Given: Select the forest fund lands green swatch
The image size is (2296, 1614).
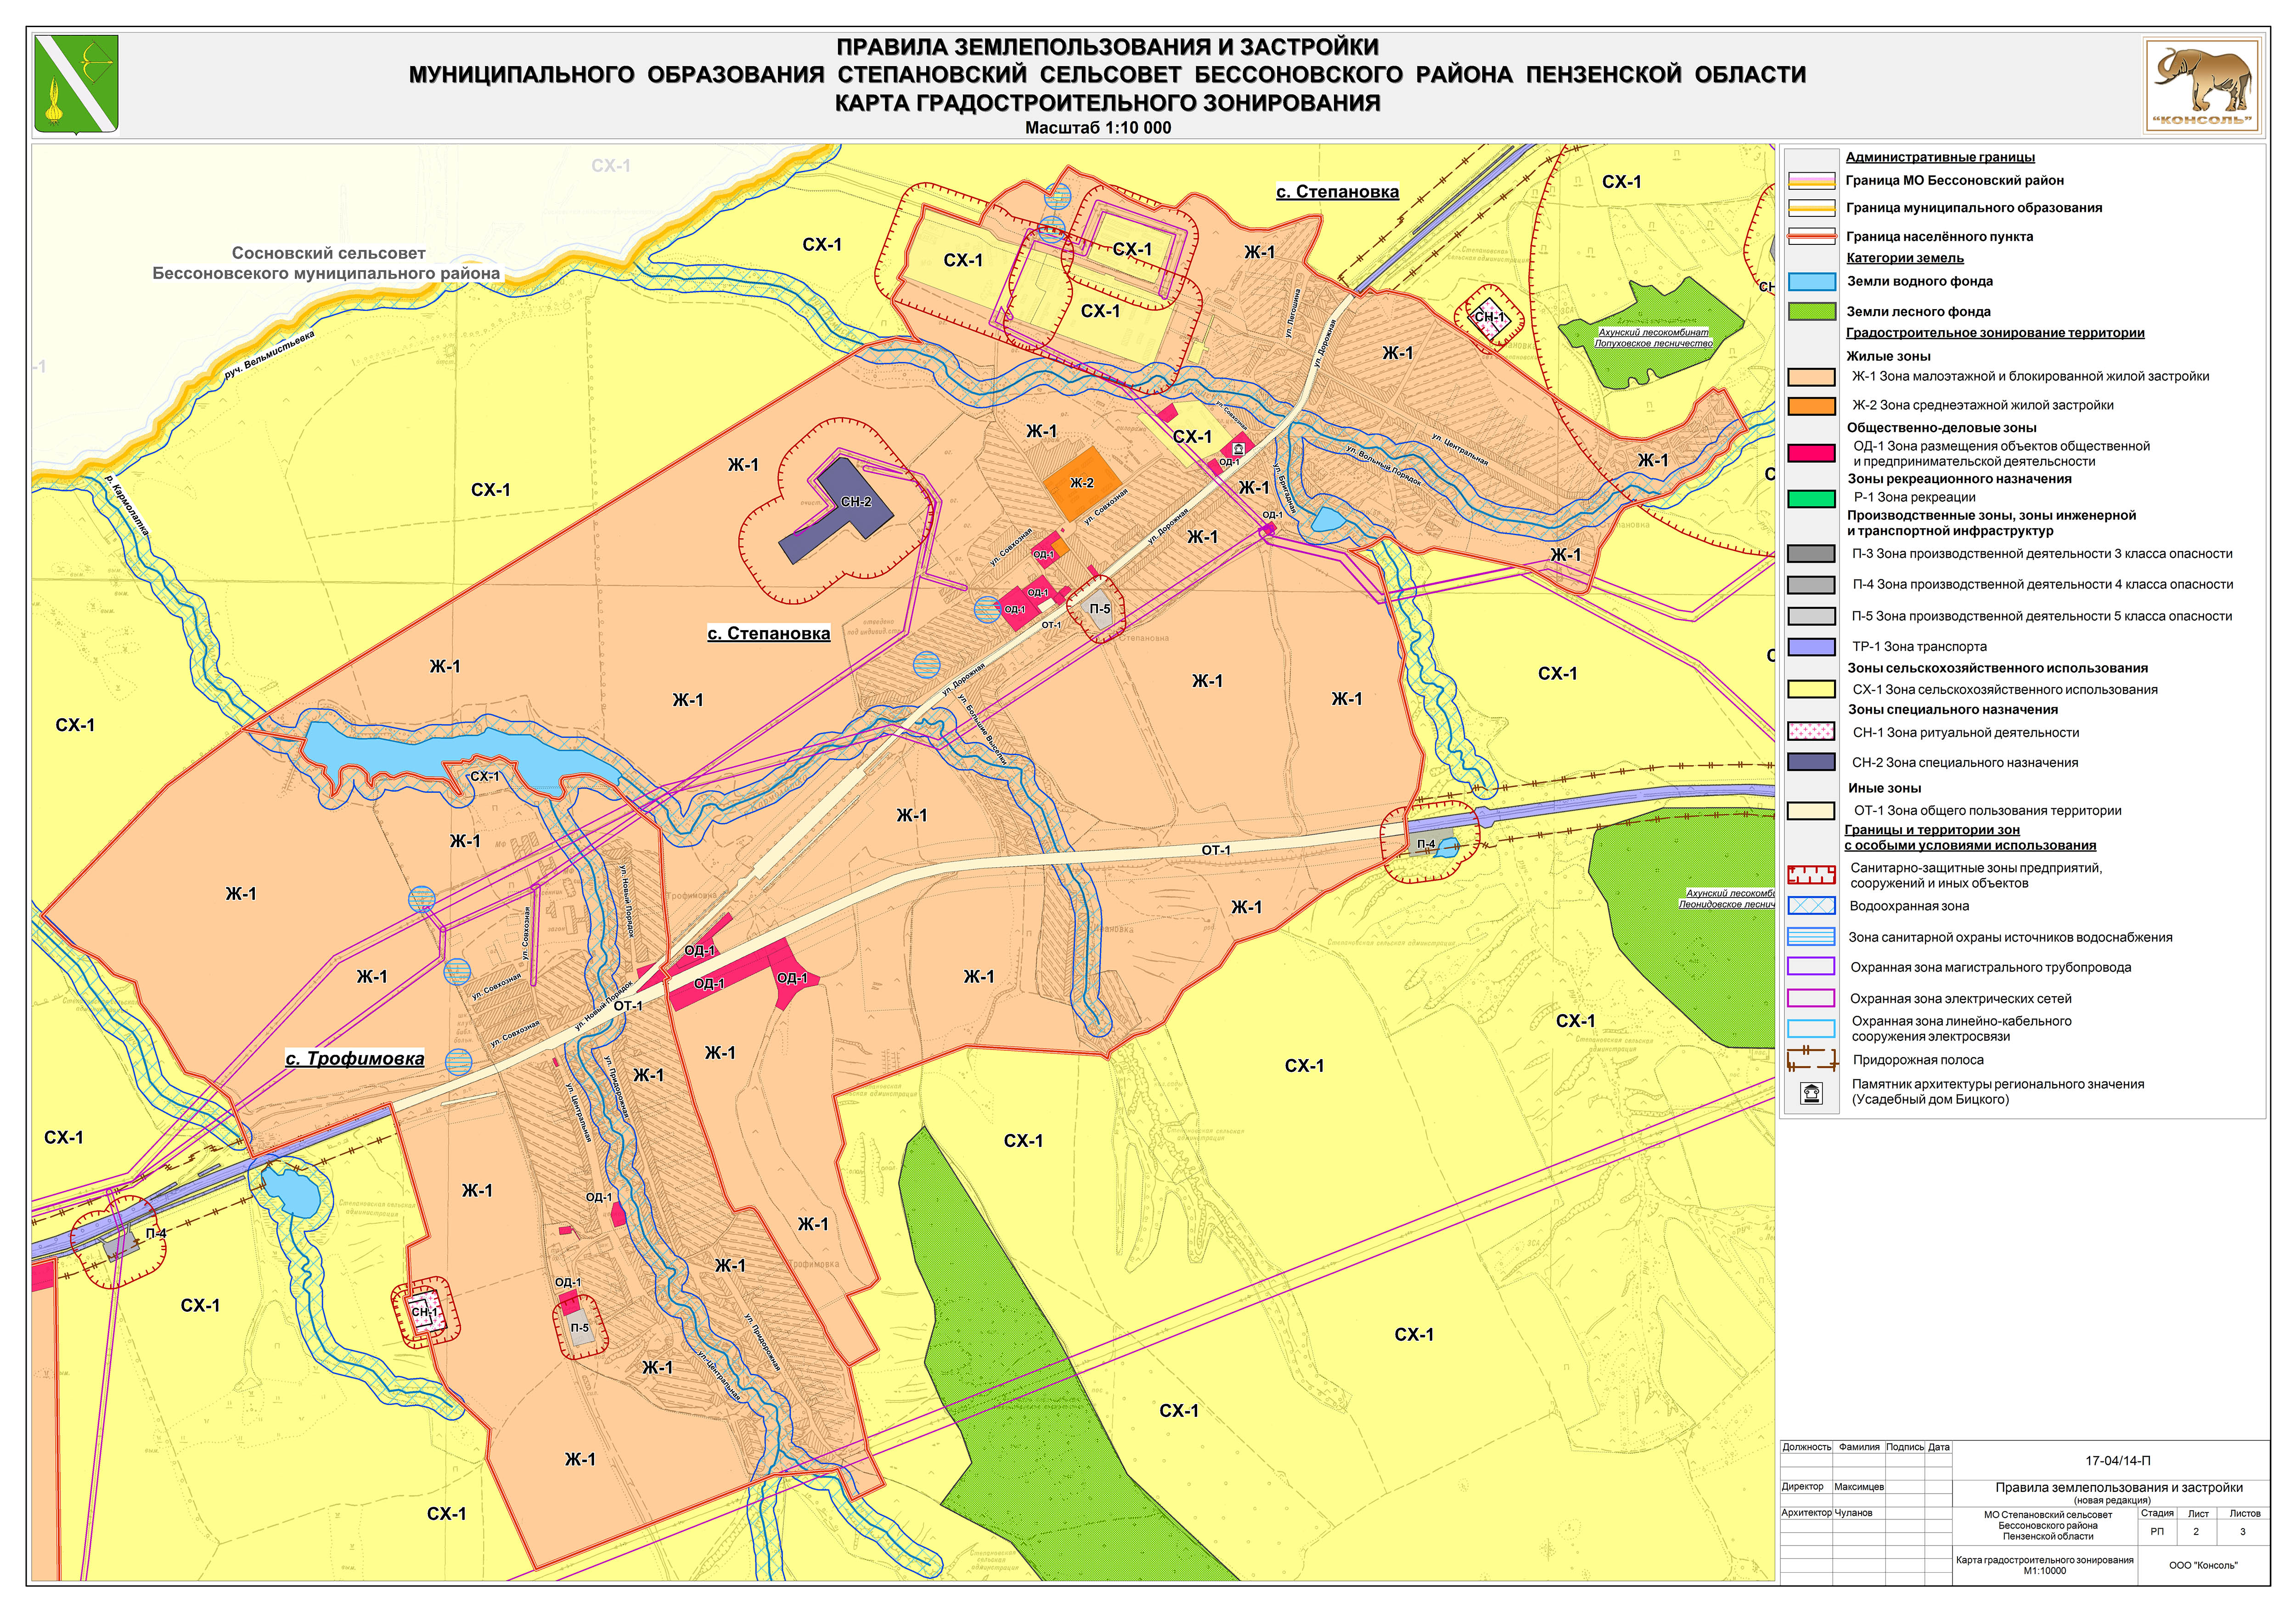Looking at the screenshot, I should pos(1811,312).
